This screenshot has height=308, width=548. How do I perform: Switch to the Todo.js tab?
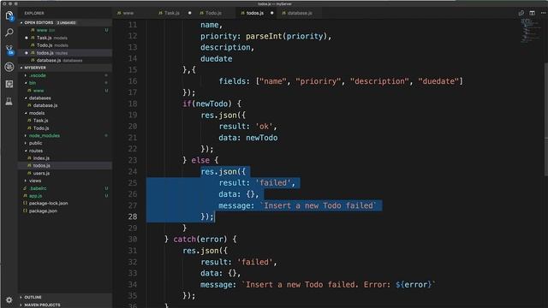click(x=213, y=13)
